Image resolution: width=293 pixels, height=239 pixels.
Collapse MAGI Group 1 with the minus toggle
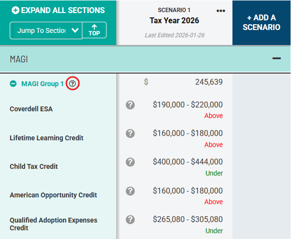(14, 84)
